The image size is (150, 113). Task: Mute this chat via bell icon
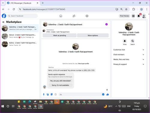(125, 41)
